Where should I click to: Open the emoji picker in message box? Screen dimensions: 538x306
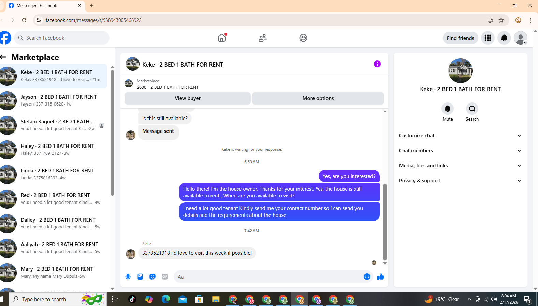pyautogui.click(x=367, y=277)
